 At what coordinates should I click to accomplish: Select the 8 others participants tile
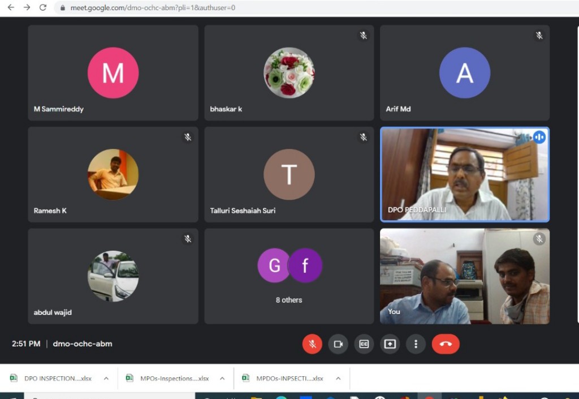[289, 276]
